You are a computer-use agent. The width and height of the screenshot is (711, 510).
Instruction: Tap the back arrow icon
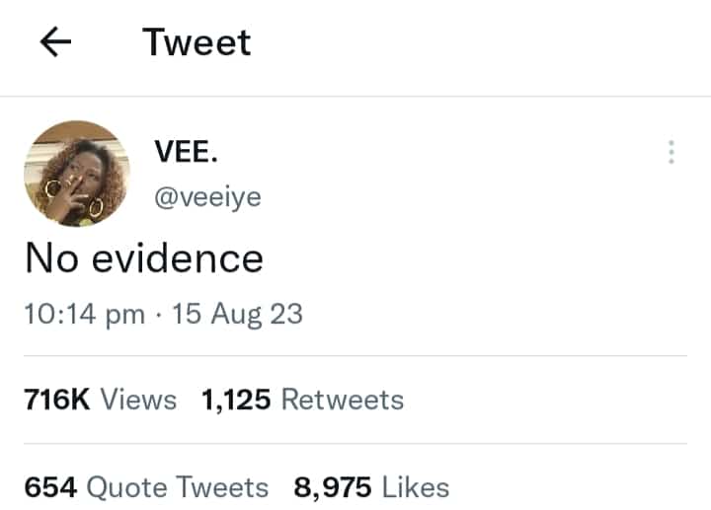tap(56, 42)
